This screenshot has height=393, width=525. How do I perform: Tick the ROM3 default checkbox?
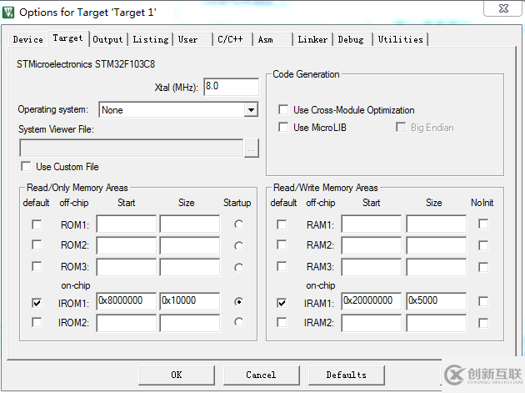pyautogui.click(x=37, y=266)
